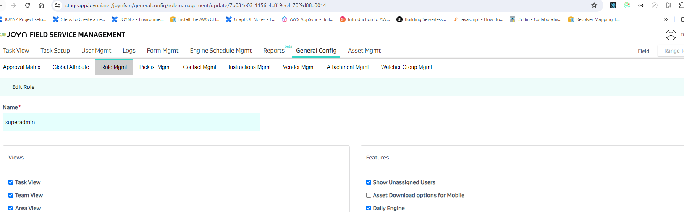Open the user profile avatar icon
The height and width of the screenshot is (212, 684).
coord(671,35)
